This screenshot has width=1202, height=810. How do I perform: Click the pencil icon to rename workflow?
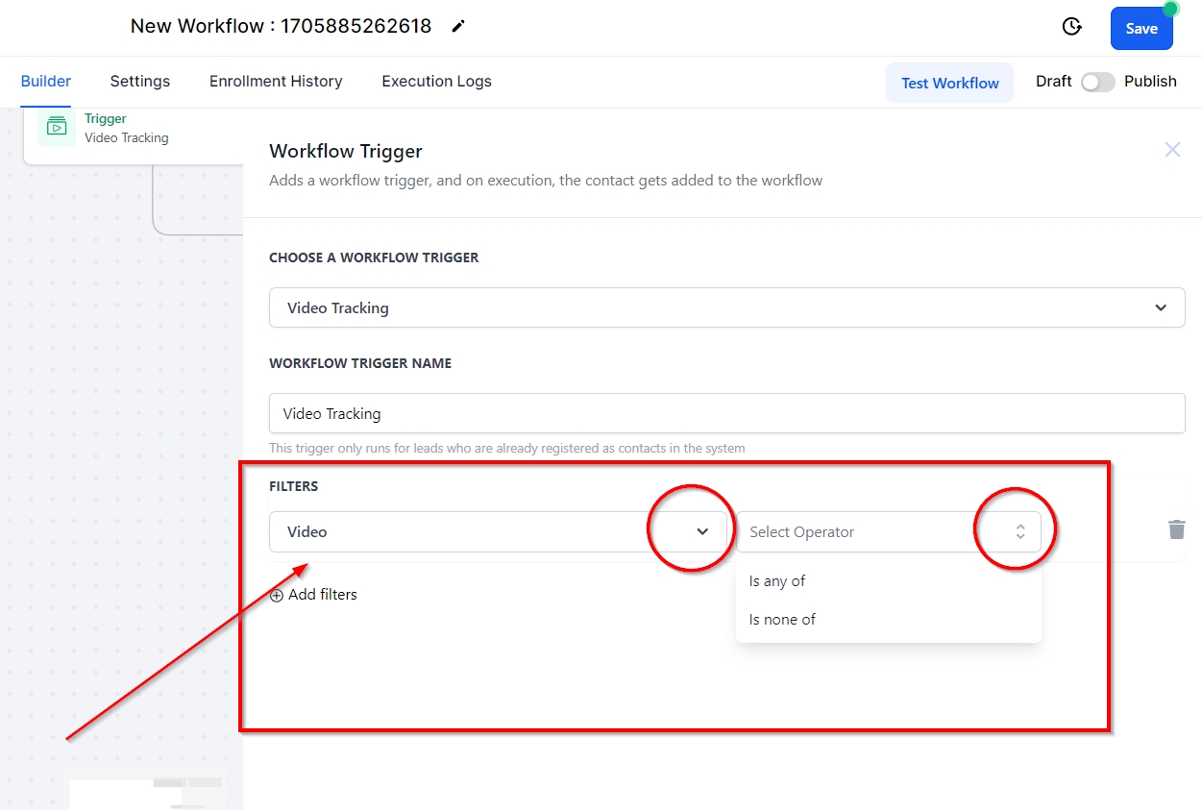click(x=458, y=27)
